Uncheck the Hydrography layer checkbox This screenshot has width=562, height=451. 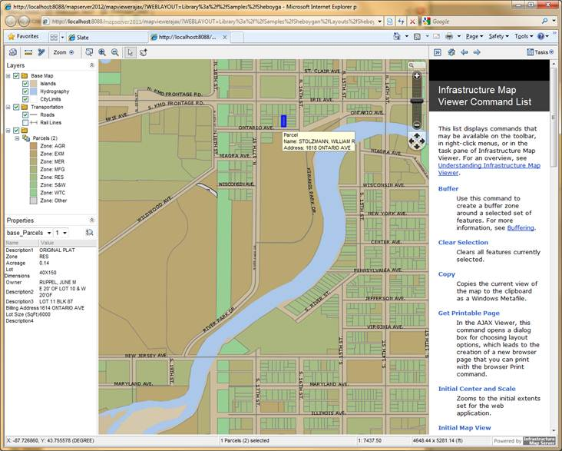[25, 91]
